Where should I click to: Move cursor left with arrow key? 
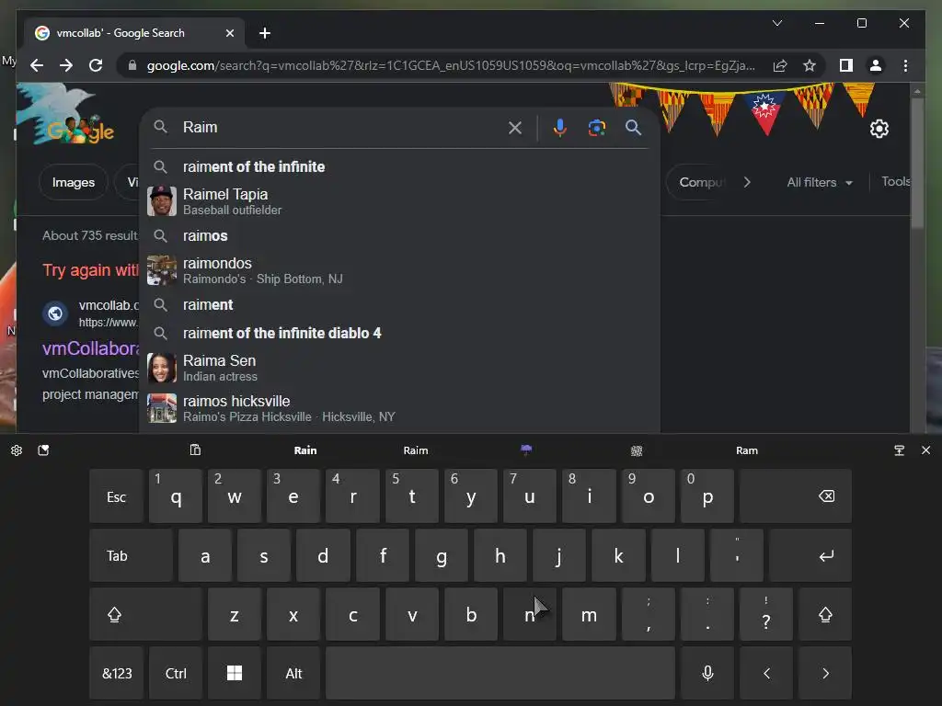tap(766, 673)
